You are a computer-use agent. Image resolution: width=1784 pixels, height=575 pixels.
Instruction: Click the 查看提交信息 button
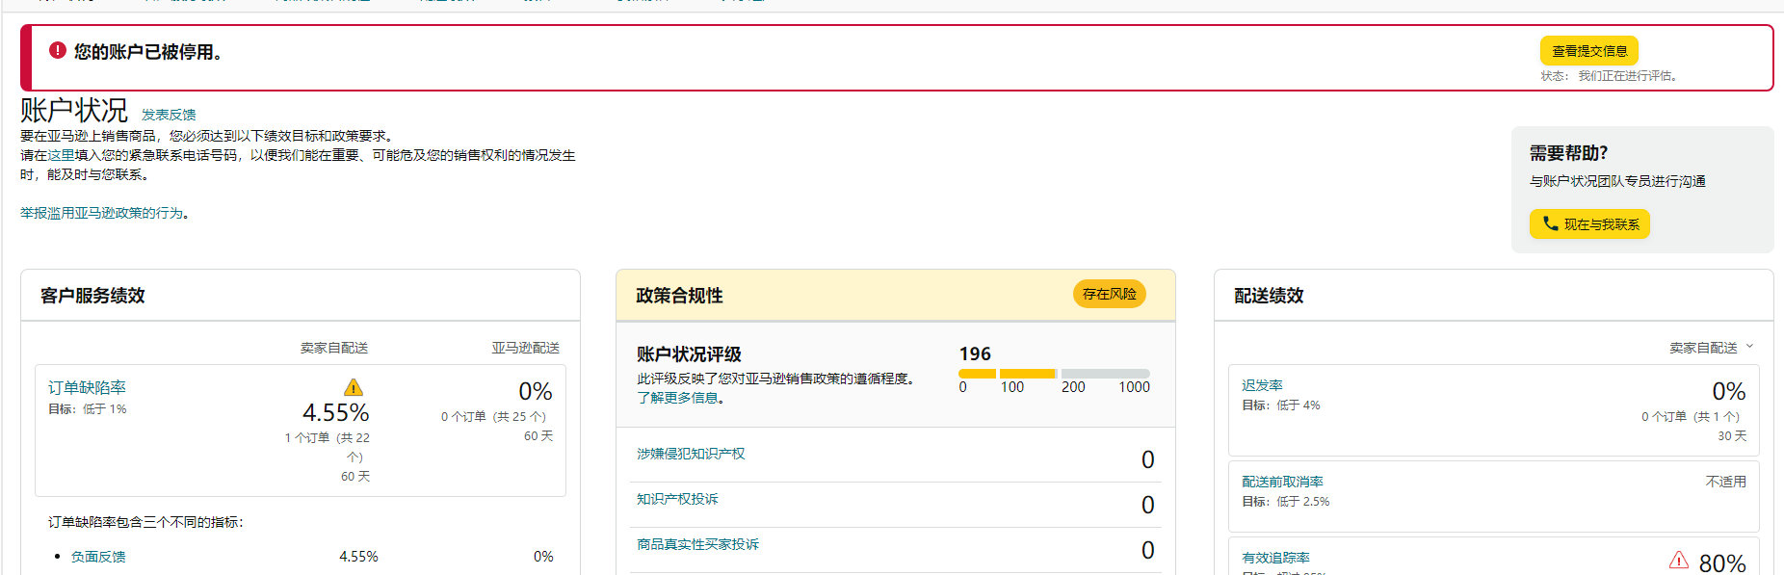coord(1589,50)
